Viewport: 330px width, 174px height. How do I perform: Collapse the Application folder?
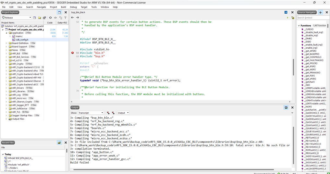coord(6,33)
